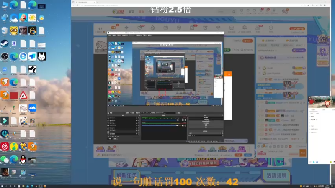The height and width of the screenshot is (188, 335).
Task: Open the teal circular desktop icon
Action: coord(5,134)
